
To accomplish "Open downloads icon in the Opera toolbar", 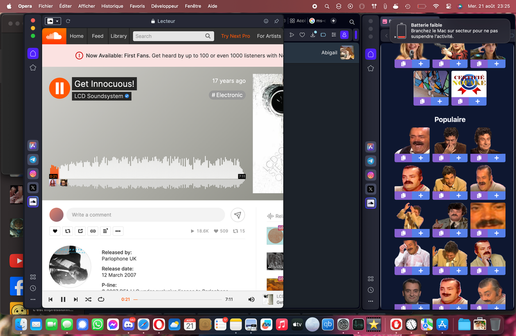I will click(x=313, y=35).
